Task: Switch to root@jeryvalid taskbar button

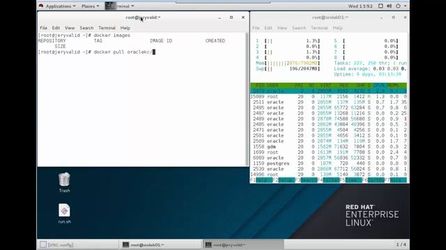Action: (x=243, y=244)
